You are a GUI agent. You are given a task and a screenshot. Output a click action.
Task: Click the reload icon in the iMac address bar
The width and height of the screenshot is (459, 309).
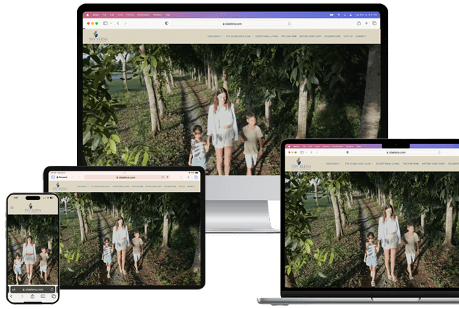pyautogui.click(x=289, y=23)
